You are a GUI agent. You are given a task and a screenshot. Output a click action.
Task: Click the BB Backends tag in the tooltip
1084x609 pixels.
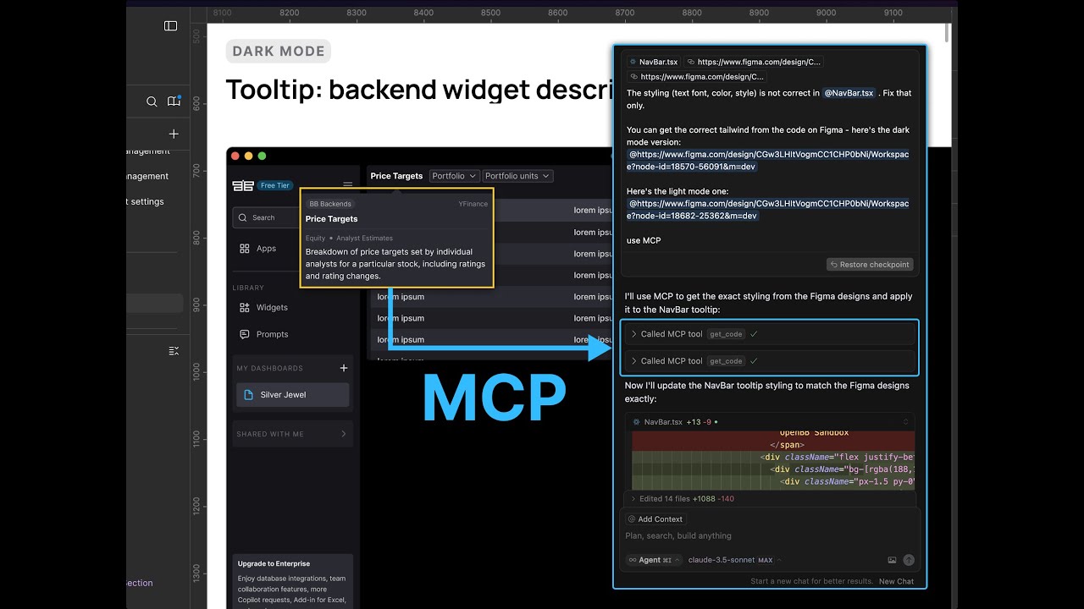[x=329, y=204]
